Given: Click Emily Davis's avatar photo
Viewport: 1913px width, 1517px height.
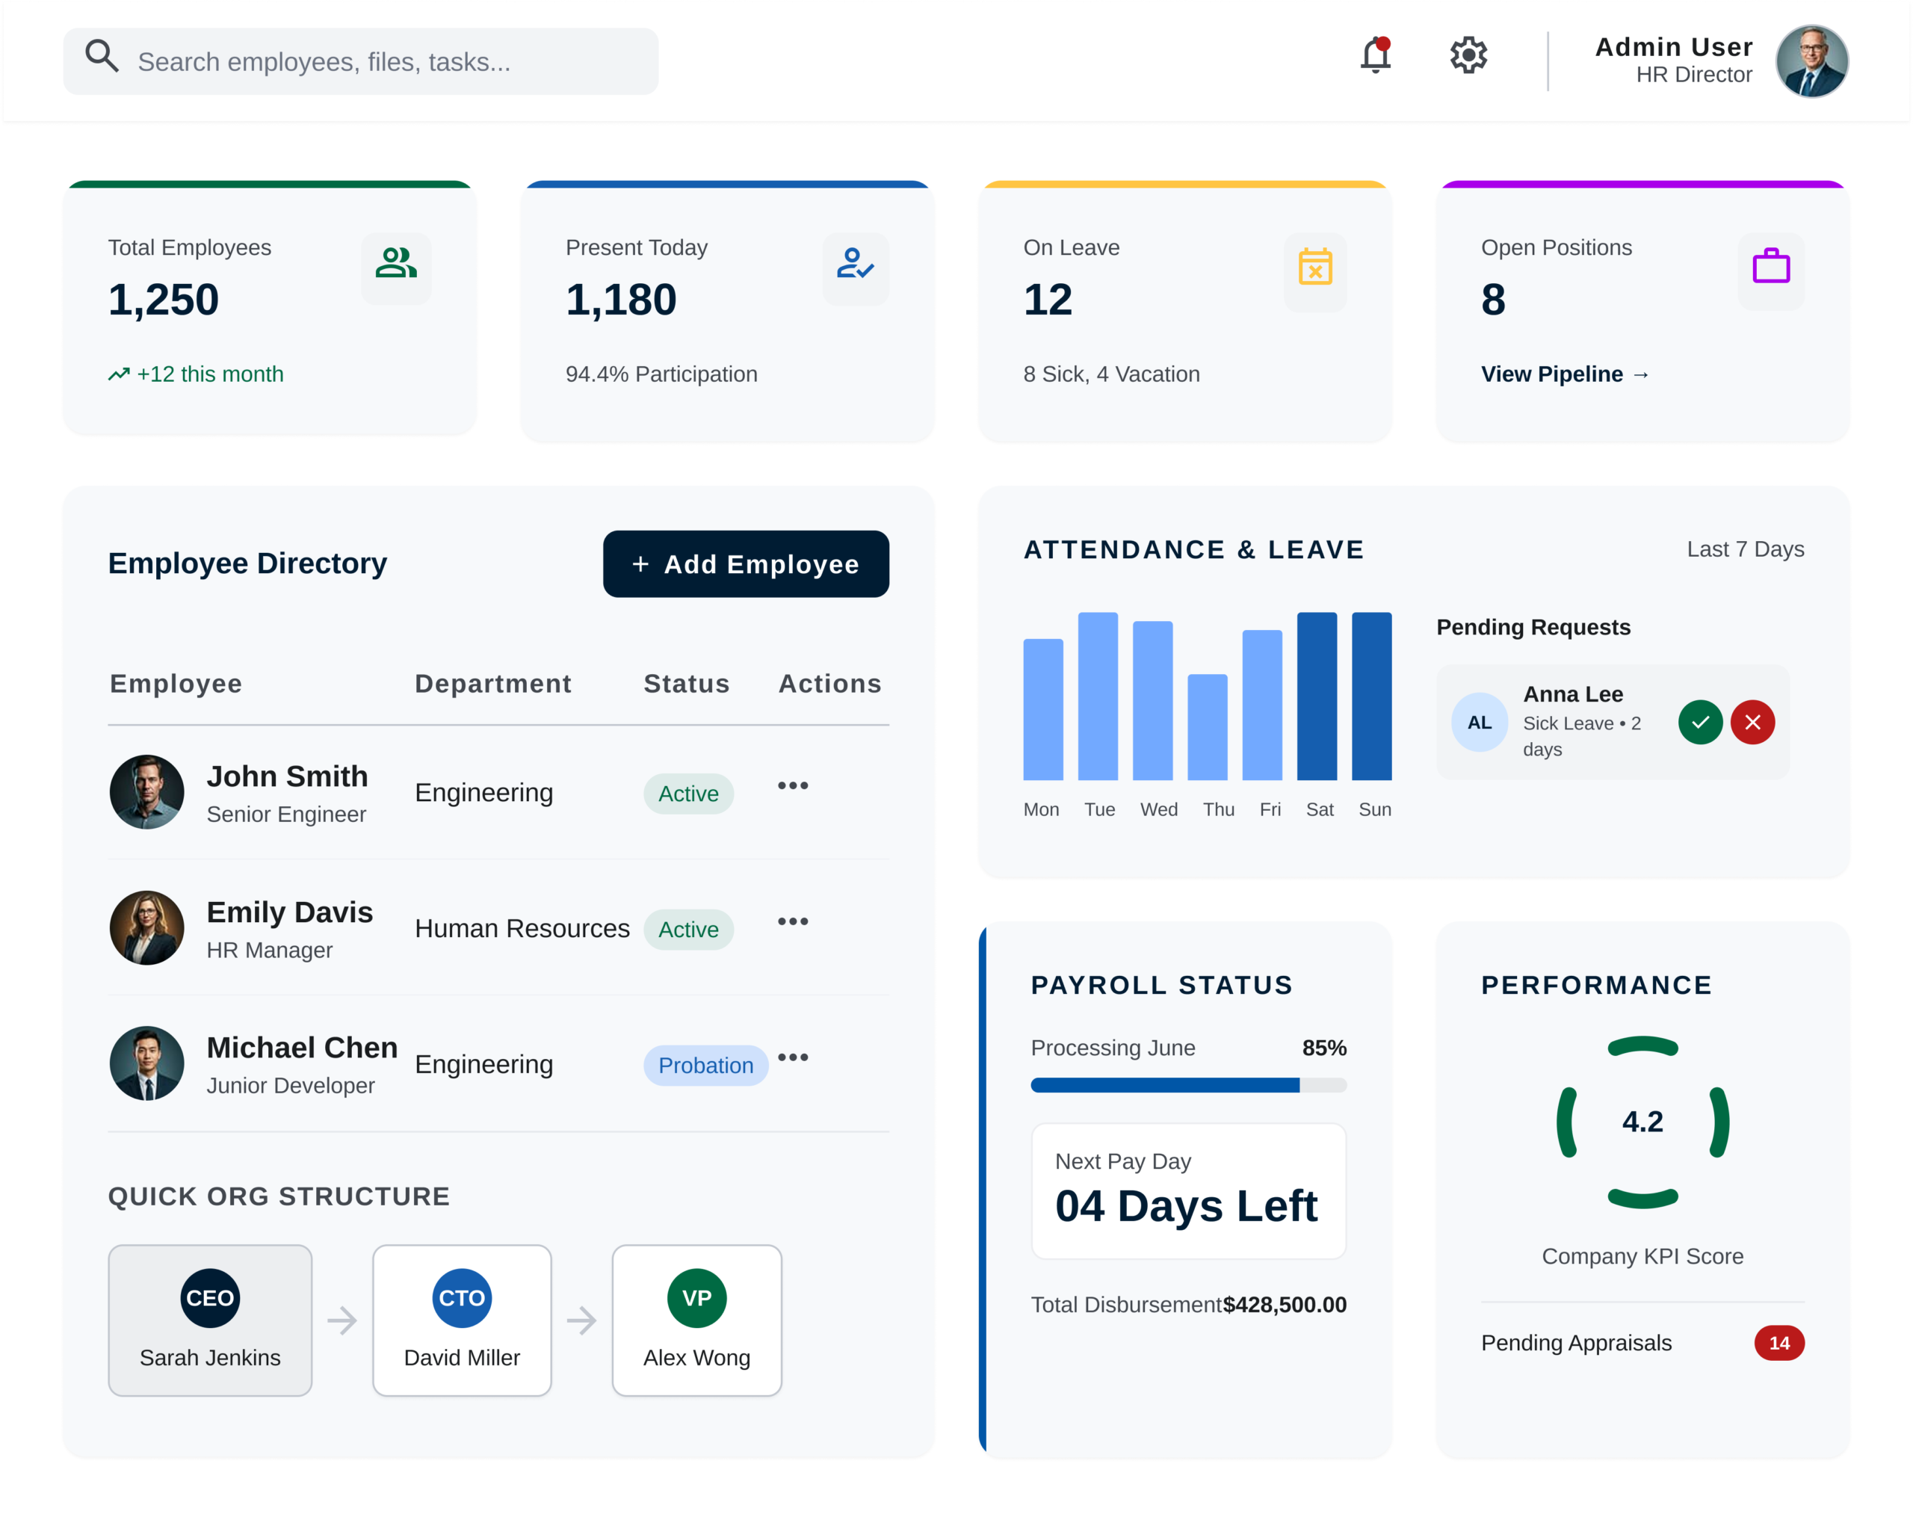Looking at the screenshot, I should [x=146, y=928].
